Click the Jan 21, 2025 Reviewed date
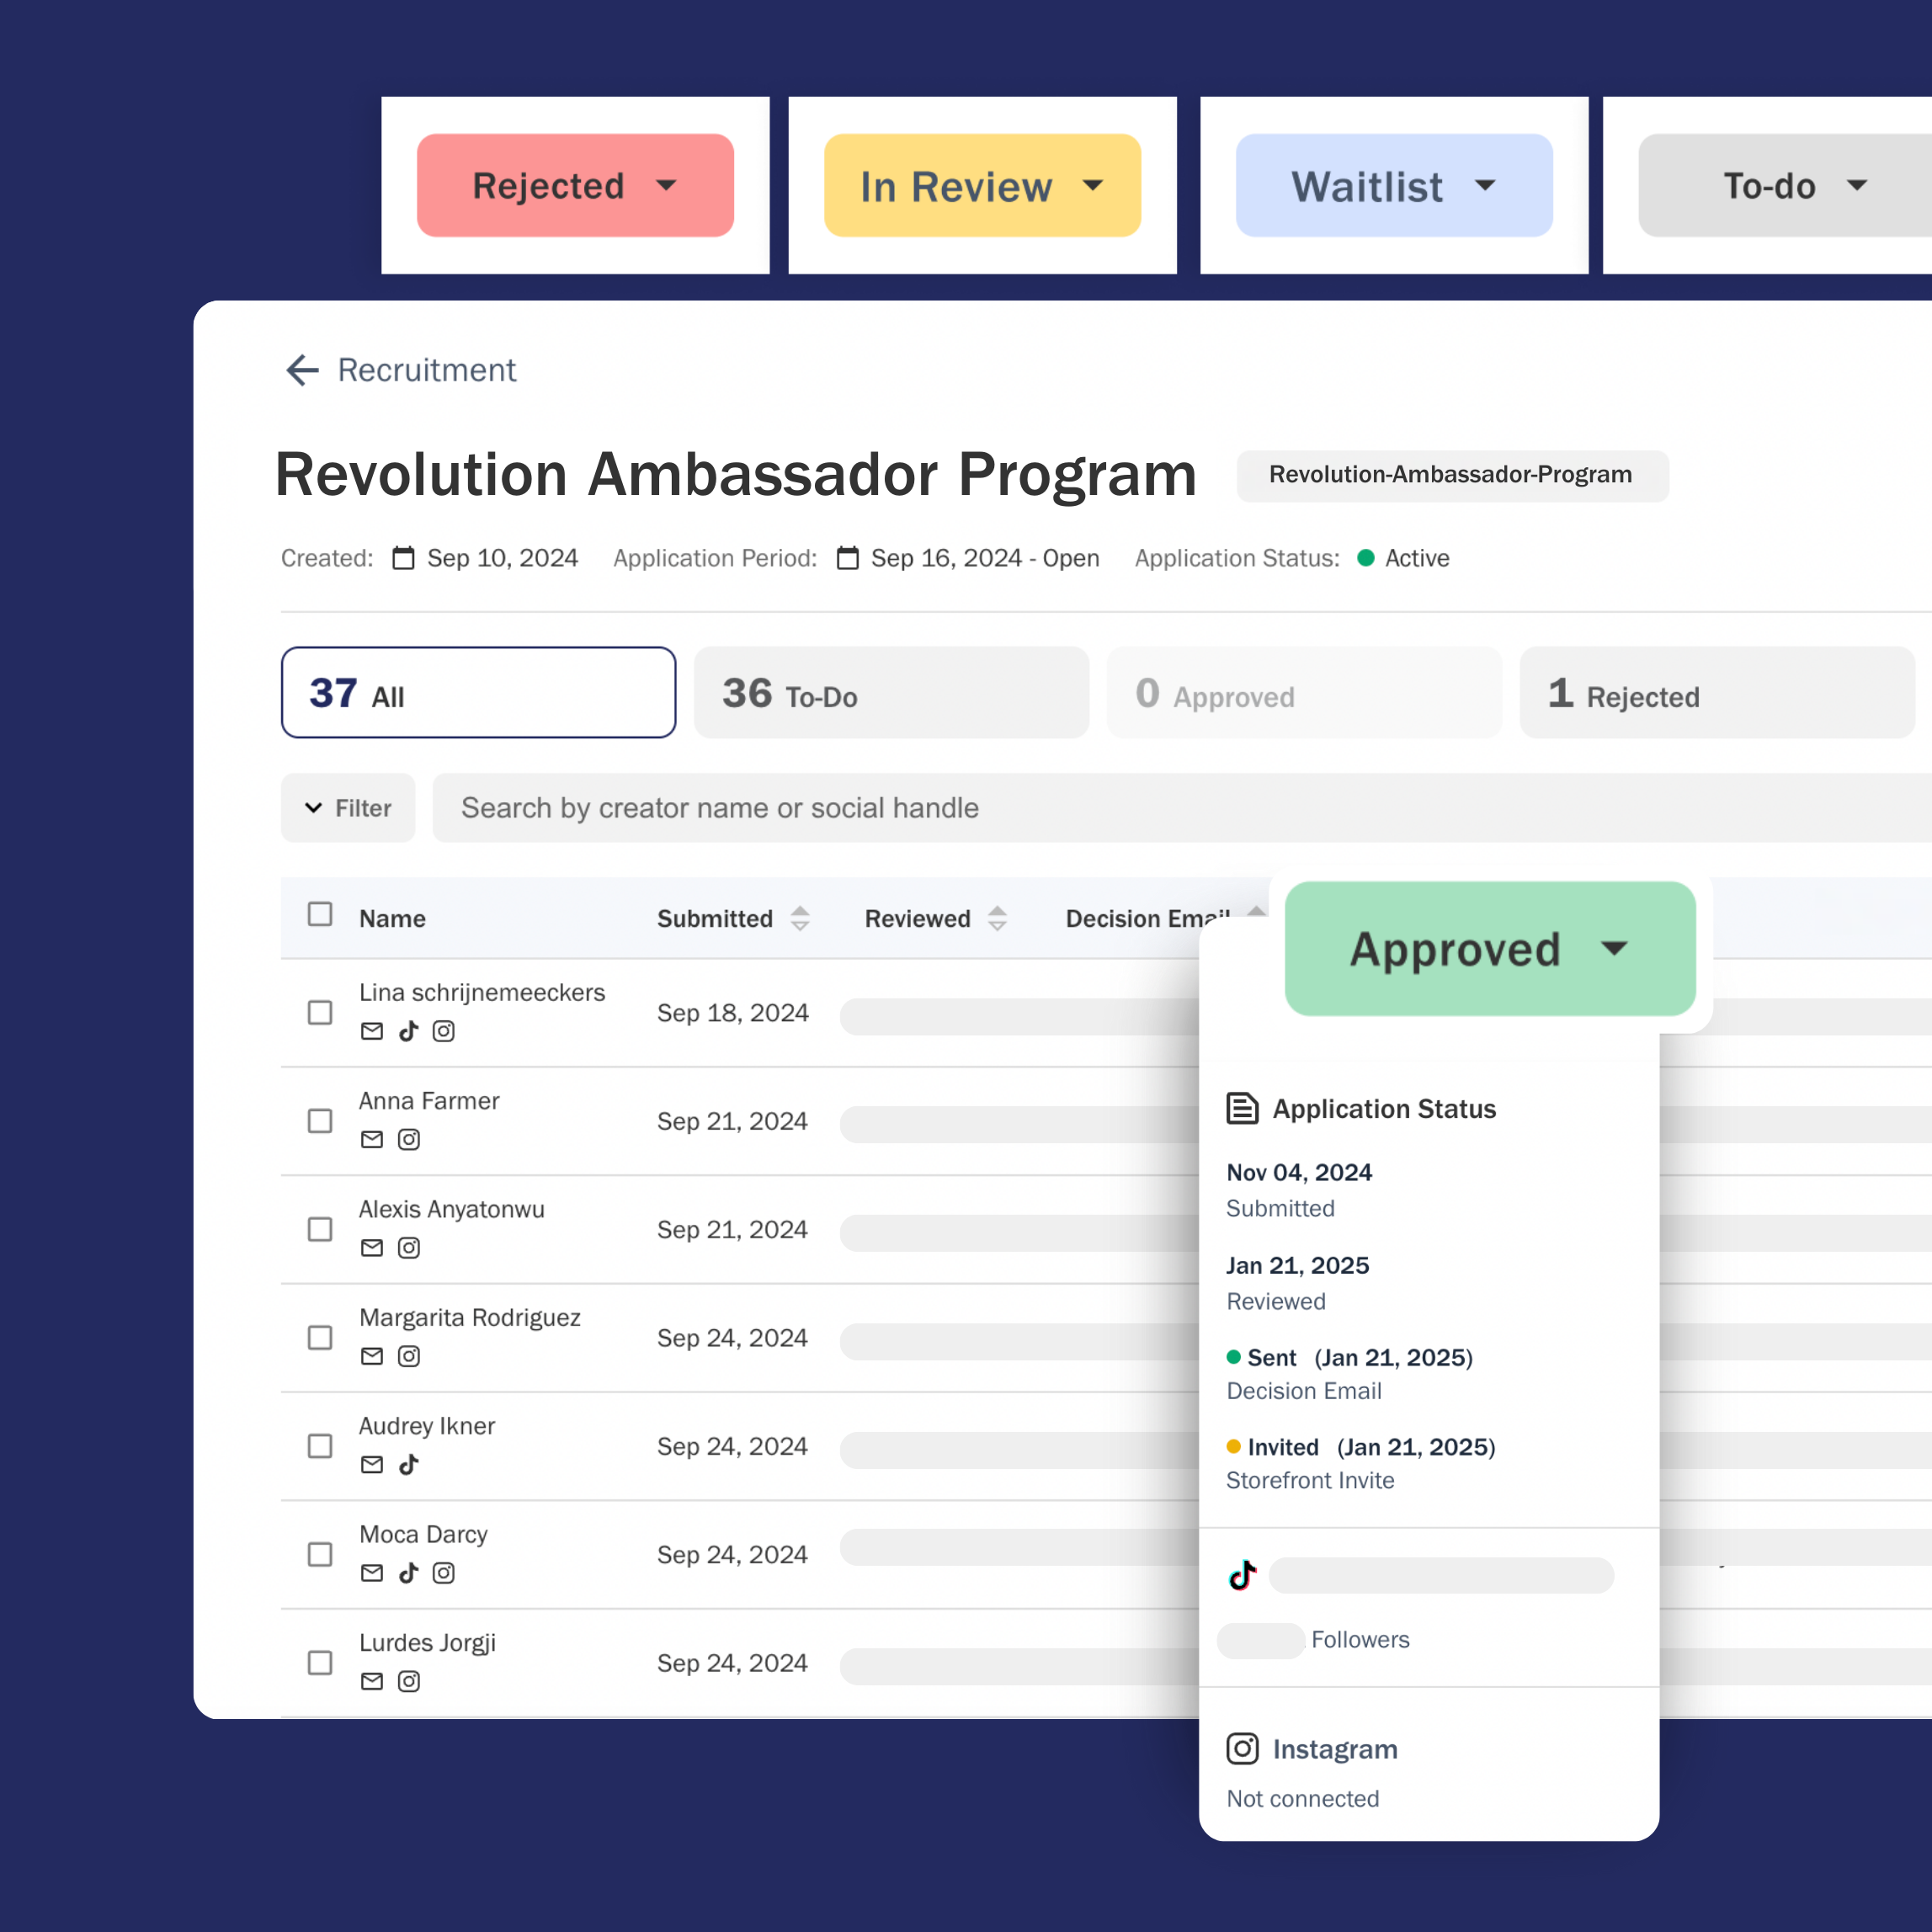The width and height of the screenshot is (1932, 1932). [1298, 1265]
